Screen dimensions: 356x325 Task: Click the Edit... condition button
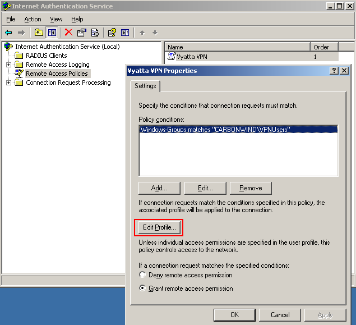click(205, 188)
